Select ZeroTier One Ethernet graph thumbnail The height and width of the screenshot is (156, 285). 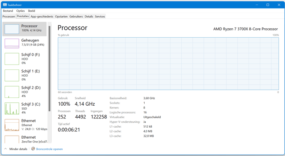12,139
